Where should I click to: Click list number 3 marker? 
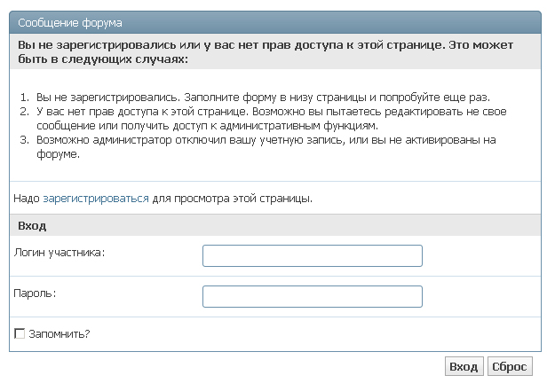coord(24,140)
